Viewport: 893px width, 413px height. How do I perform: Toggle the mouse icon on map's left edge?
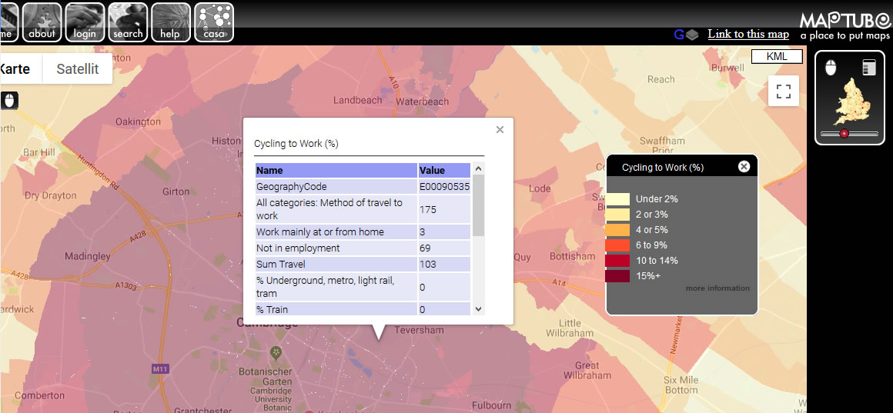9,101
